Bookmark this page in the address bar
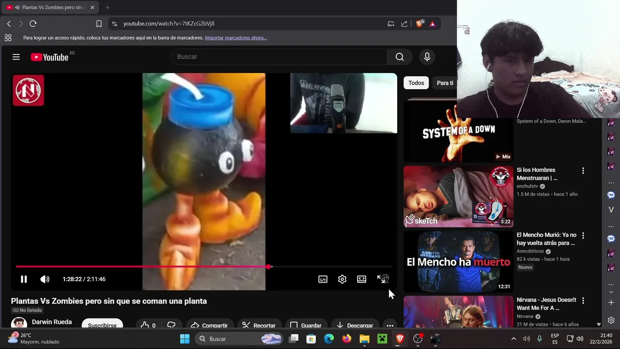The width and height of the screenshot is (620, 349). click(99, 23)
